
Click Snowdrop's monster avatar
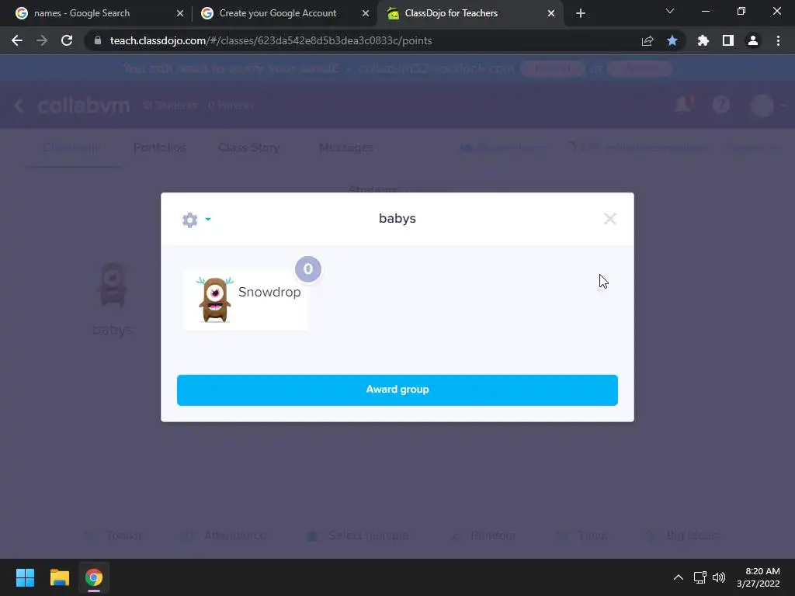[215, 299]
